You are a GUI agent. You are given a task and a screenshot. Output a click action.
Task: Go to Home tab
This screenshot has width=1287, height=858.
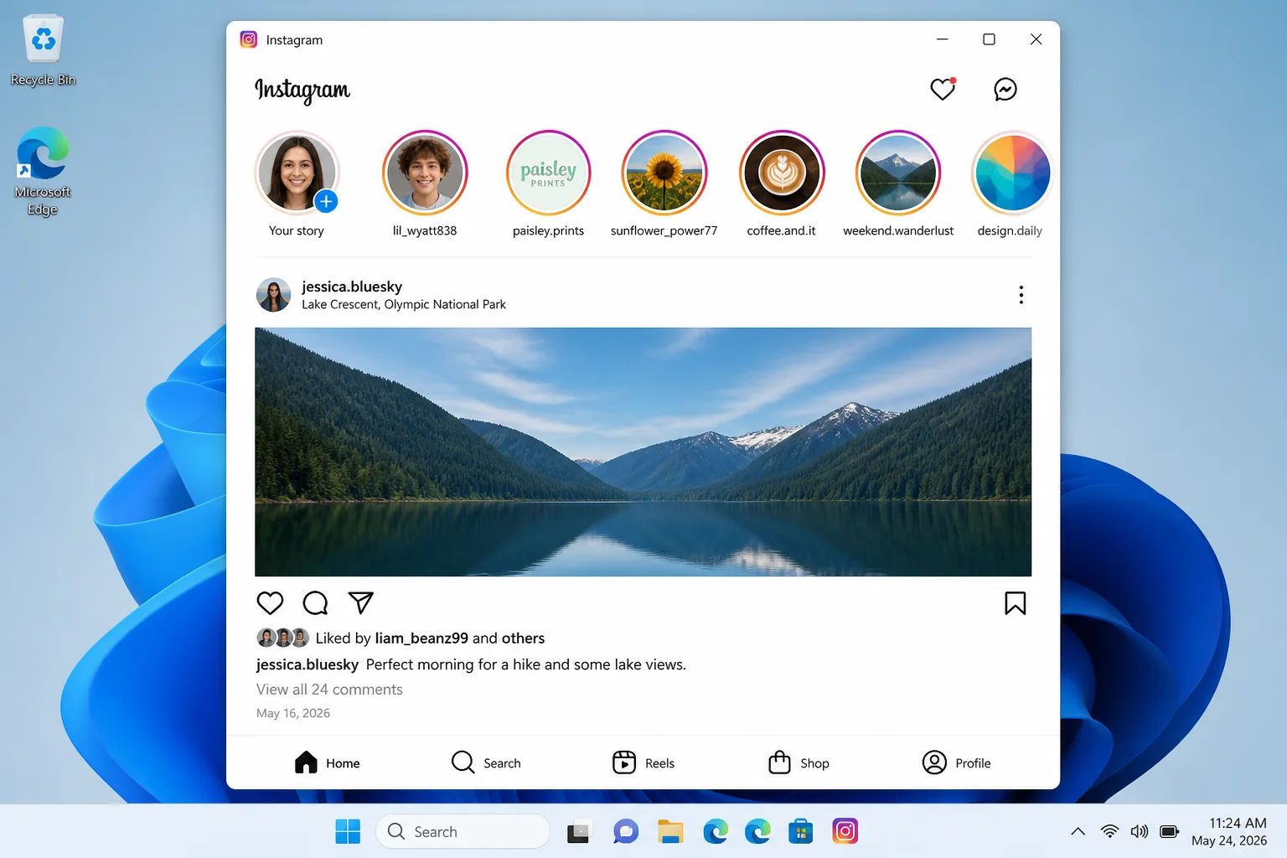[x=328, y=762]
